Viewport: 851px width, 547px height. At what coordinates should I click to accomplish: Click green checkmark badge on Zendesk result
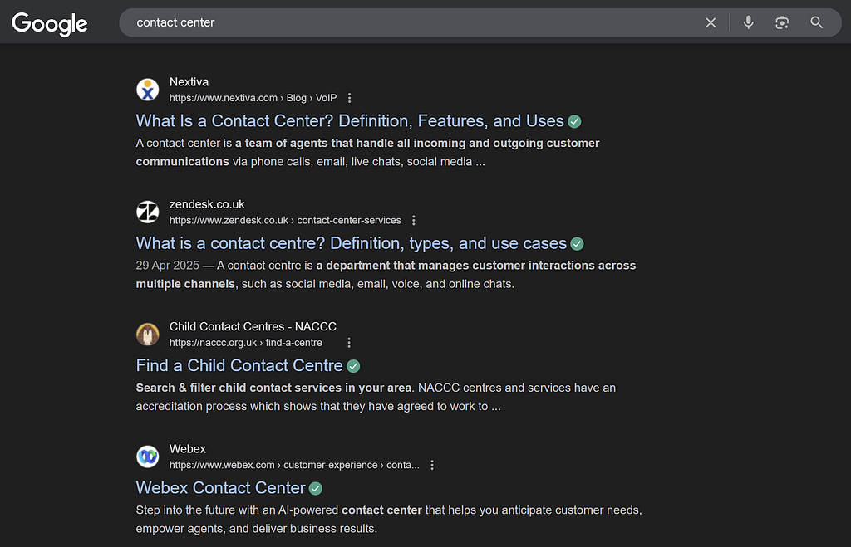(578, 244)
